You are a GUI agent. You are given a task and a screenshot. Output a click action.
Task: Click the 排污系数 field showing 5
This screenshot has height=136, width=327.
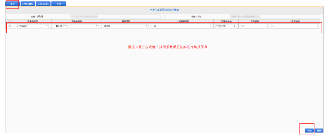[295, 26]
